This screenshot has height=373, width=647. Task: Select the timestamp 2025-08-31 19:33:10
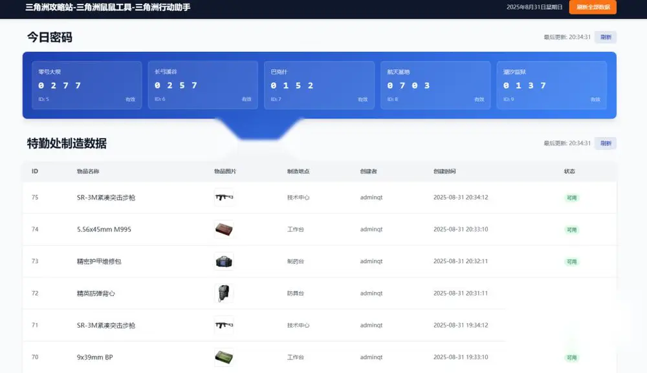[x=461, y=357]
